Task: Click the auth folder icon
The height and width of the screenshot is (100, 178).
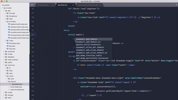Action: [x=9, y=79]
